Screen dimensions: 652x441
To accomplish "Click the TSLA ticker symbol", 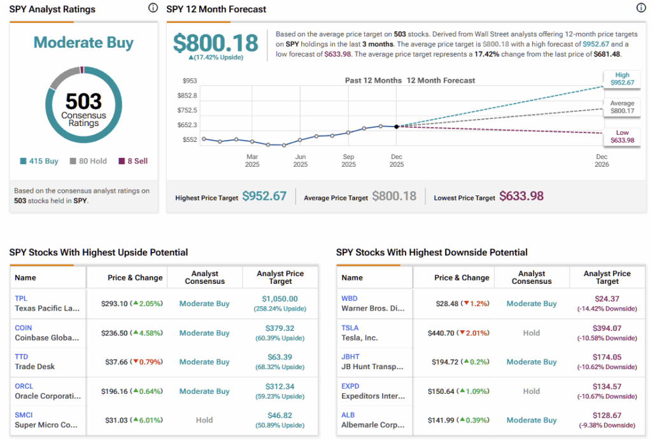I will 351,327.
